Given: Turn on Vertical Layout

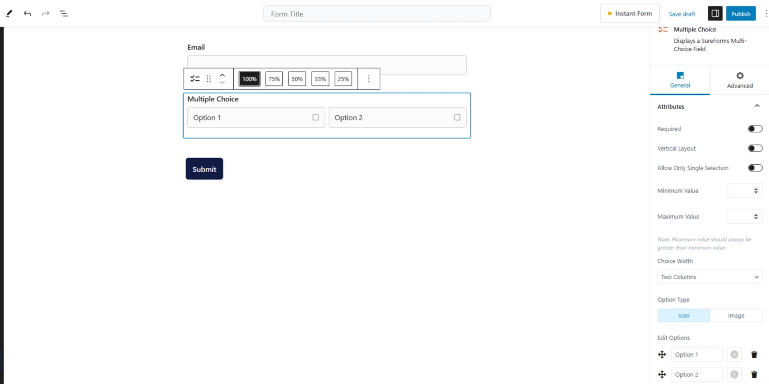Looking at the screenshot, I should (x=755, y=148).
